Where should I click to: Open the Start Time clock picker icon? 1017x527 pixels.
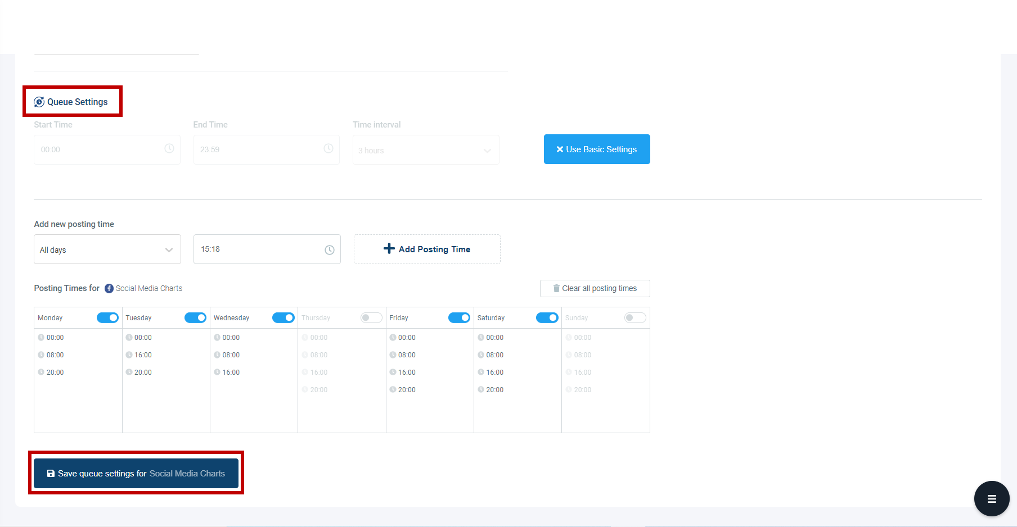tap(169, 149)
